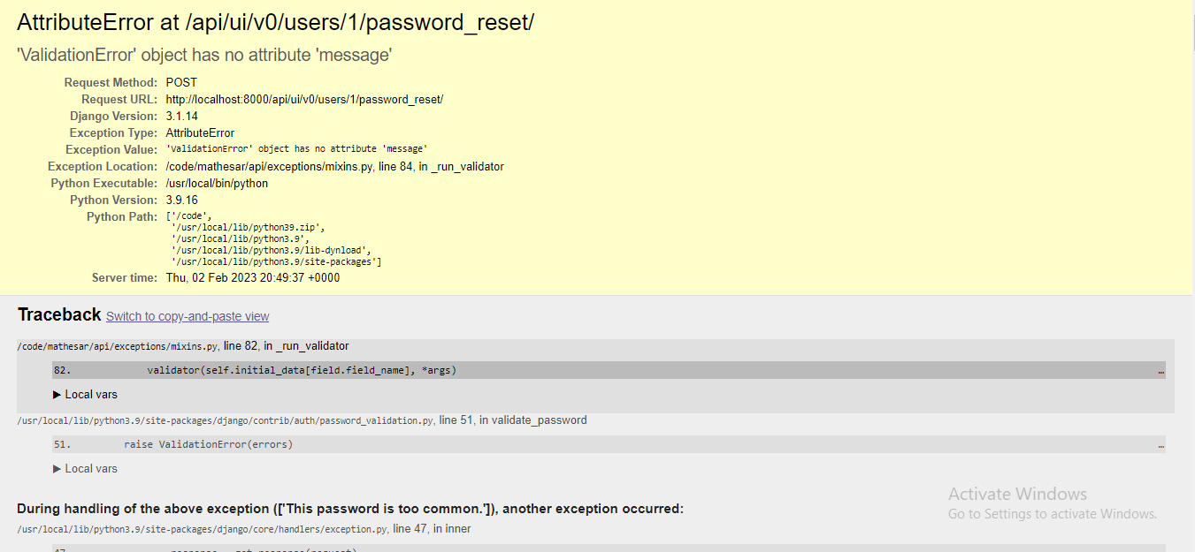Expand Local vars for the password_validation.py frame
This screenshot has height=552, width=1195.
84,468
